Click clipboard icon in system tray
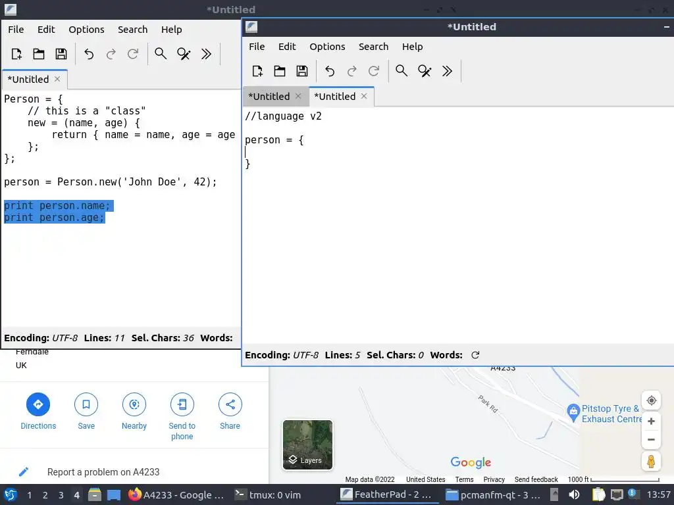 click(x=598, y=494)
